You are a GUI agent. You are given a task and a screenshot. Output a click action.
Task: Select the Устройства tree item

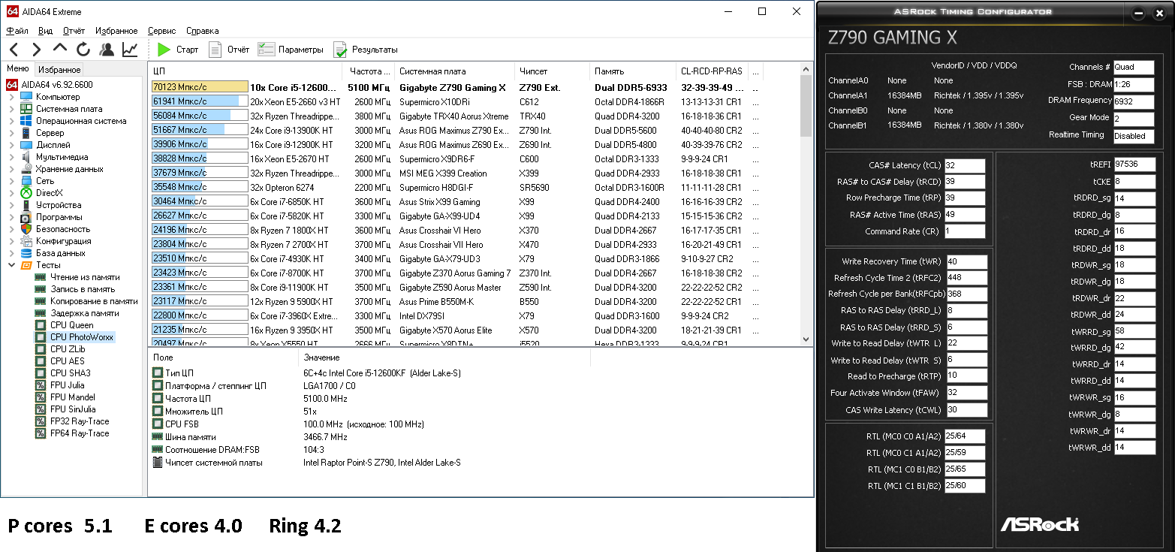pyautogui.click(x=59, y=205)
